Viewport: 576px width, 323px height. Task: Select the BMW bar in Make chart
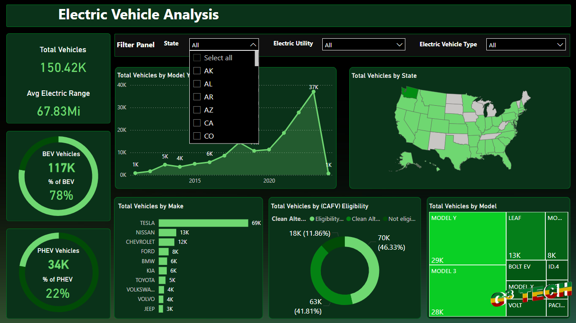pos(163,261)
